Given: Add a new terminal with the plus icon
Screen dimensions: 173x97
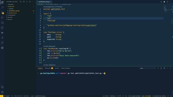Looking at the screenshot, I should (158, 68).
